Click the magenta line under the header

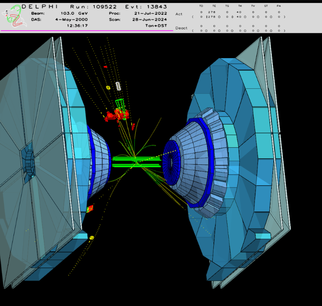point(87,31)
